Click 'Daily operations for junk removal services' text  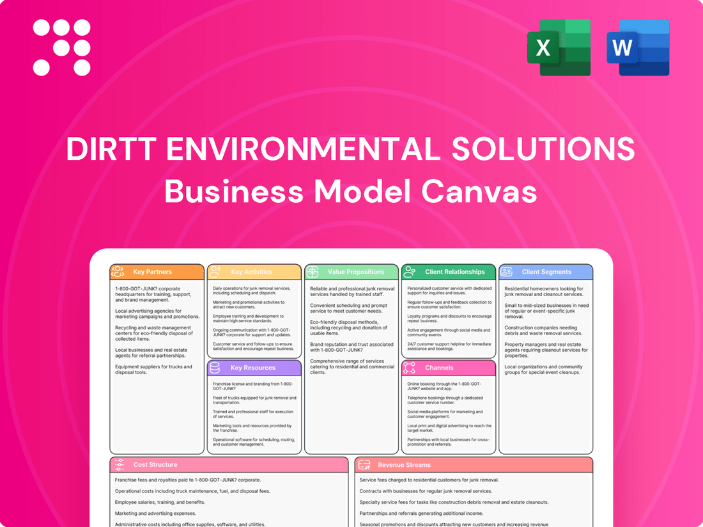252,290
